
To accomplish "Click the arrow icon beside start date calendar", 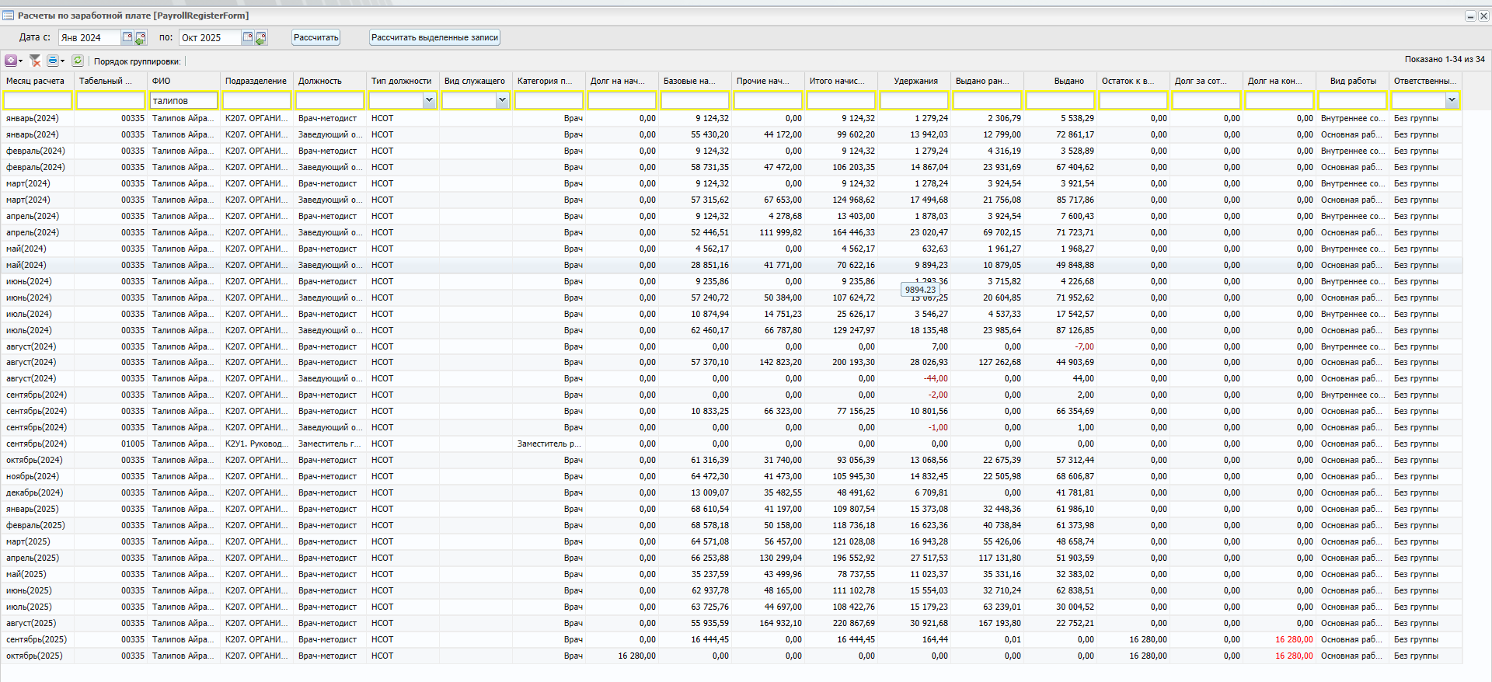I will [x=141, y=37].
